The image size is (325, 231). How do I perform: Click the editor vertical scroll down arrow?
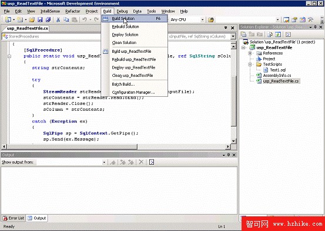tap(233, 141)
